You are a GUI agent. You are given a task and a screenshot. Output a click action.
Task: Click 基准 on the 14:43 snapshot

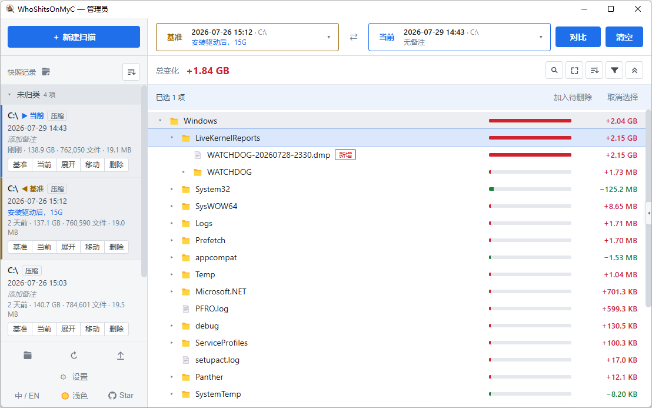20,165
